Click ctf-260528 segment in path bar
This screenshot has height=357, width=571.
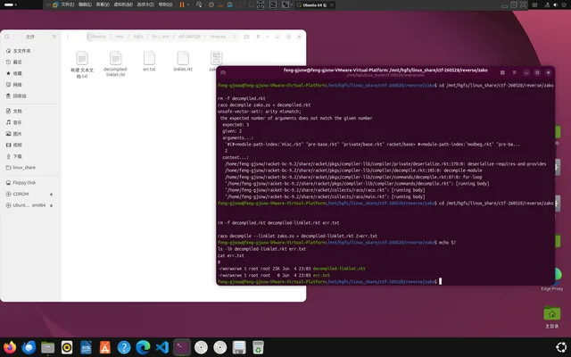189,37
